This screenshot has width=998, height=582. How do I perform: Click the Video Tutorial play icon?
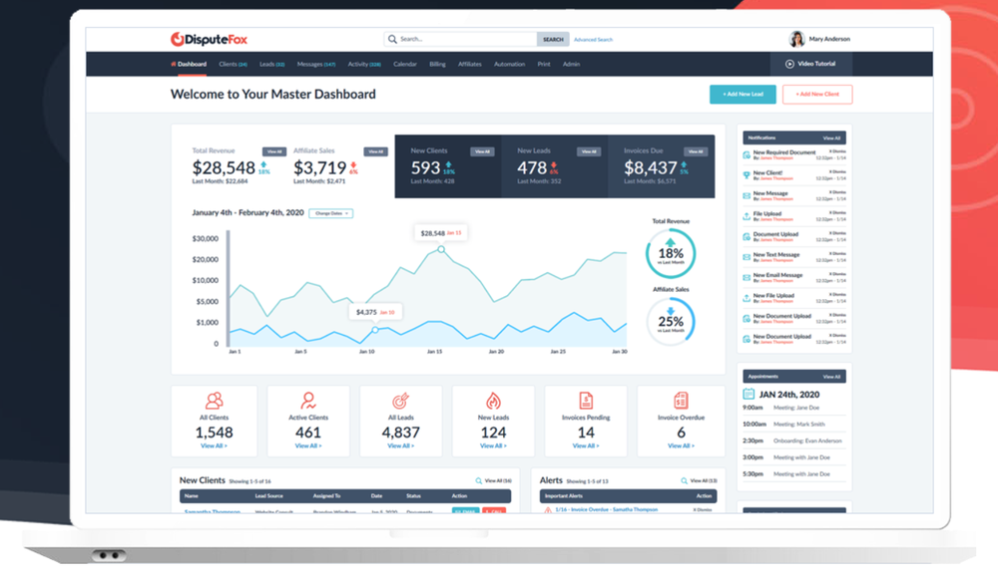point(789,64)
